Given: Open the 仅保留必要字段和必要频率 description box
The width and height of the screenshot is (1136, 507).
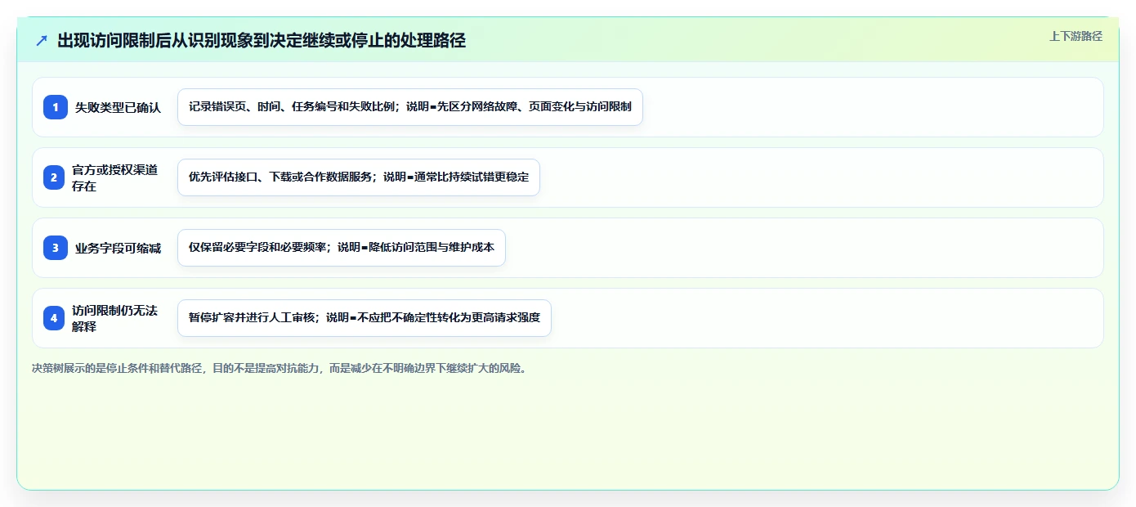Looking at the screenshot, I should click(x=342, y=248).
